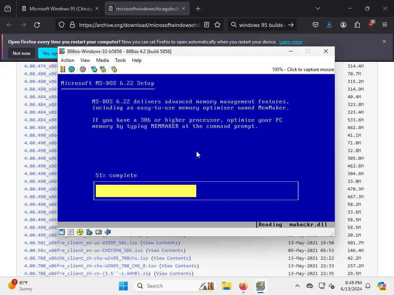Click the floppy disk drive status icon
Screen dimensions: 394x295
click(62, 232)
